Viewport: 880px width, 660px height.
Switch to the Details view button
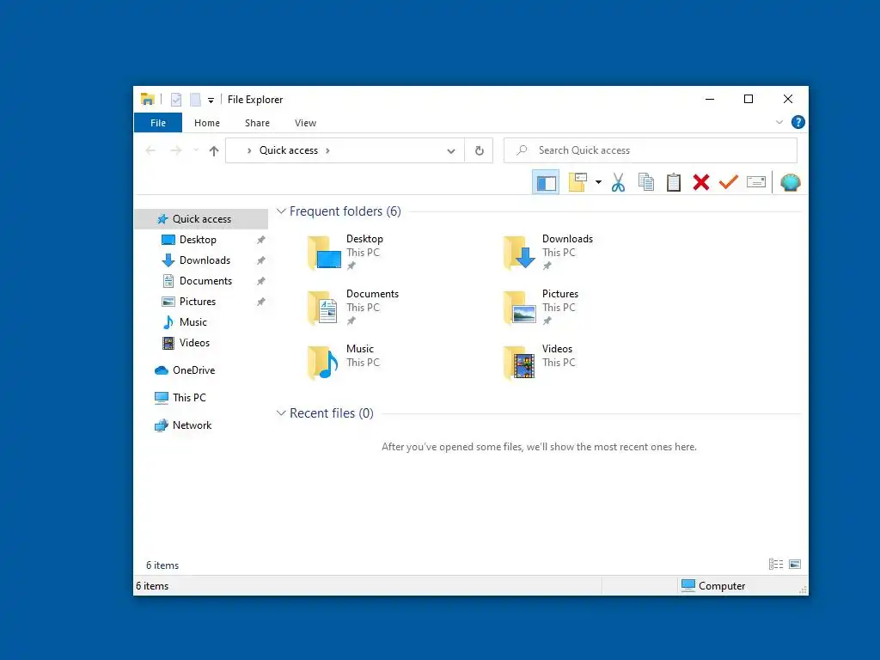(x=776, y=565)
